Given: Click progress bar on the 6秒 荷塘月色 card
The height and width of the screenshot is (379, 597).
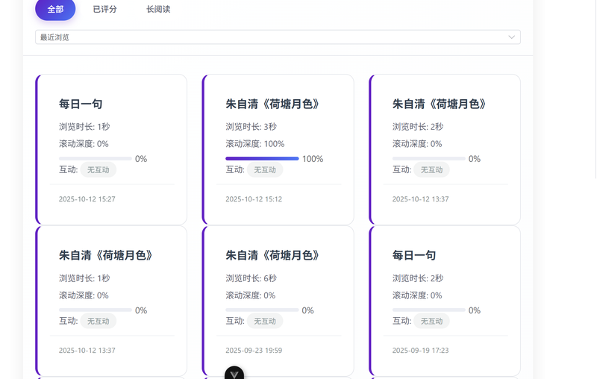Looking at the screenshot, I should pos(262,310).
